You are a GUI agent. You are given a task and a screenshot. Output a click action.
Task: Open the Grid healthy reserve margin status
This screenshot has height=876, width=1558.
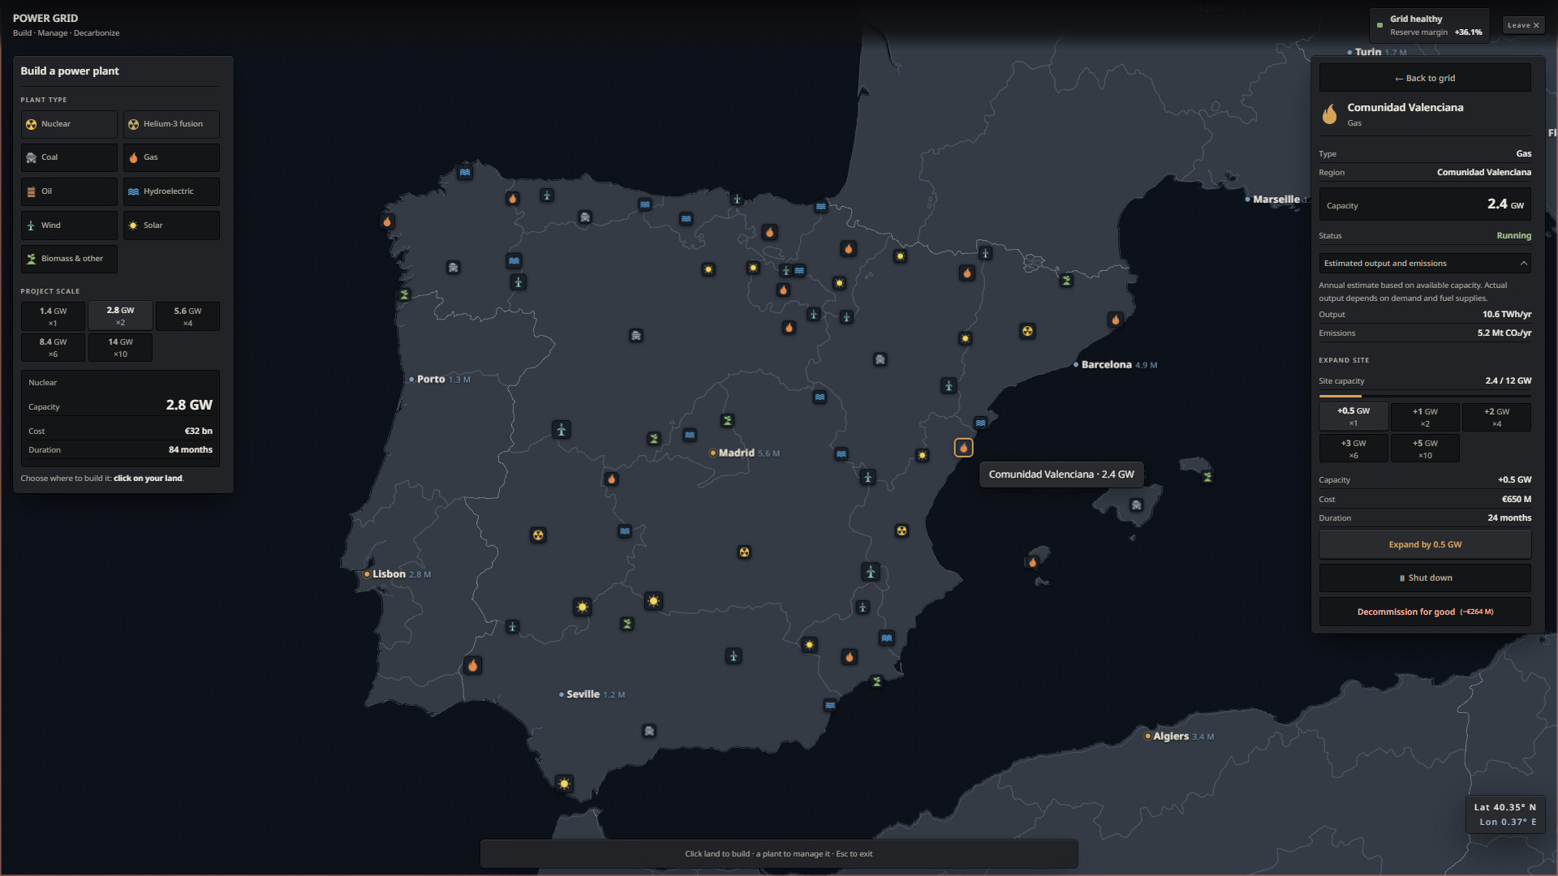click(1430, 25)
